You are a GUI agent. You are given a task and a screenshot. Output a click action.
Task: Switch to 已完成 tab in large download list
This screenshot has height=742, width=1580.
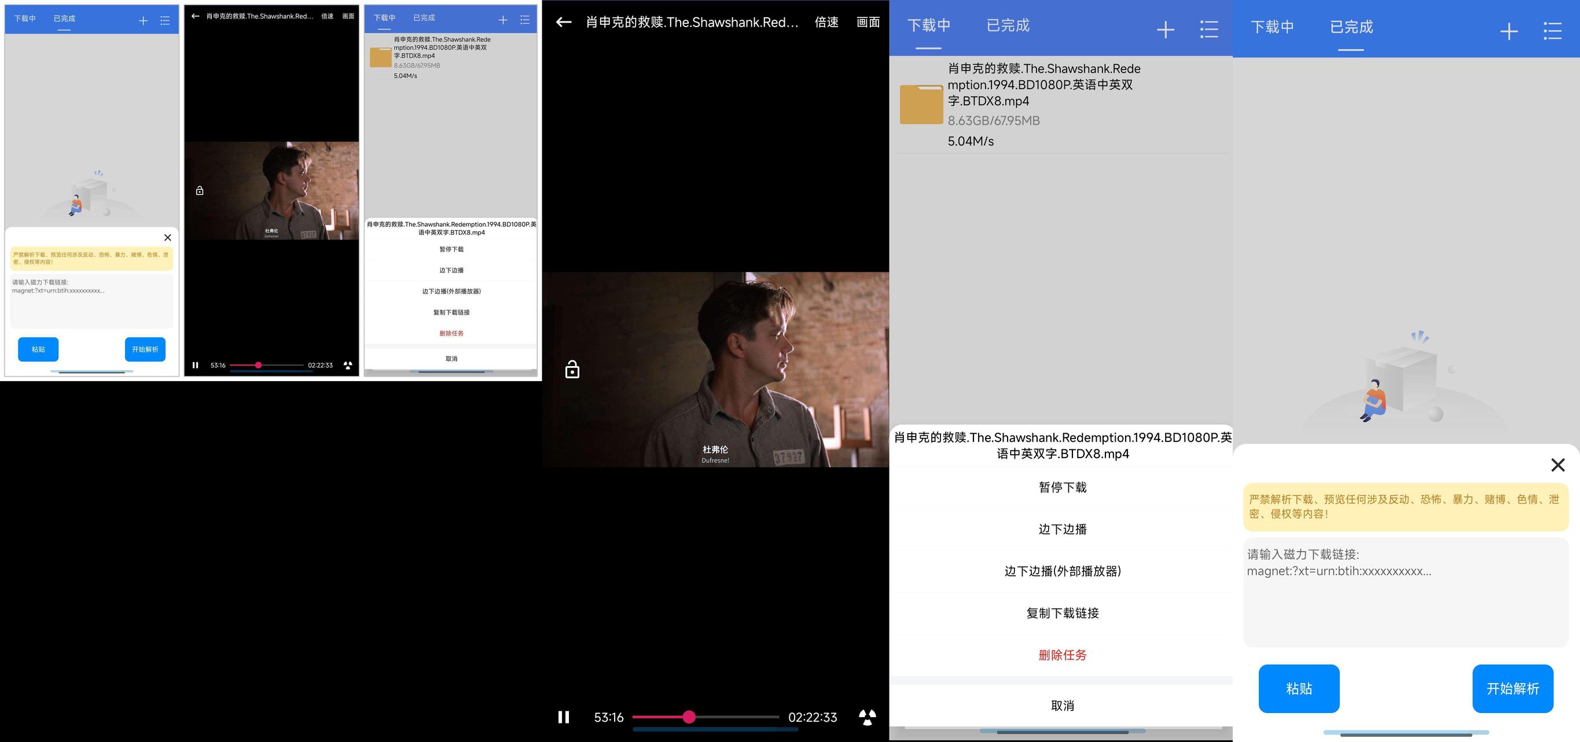pyautogui.click(x=1008, y=25)
